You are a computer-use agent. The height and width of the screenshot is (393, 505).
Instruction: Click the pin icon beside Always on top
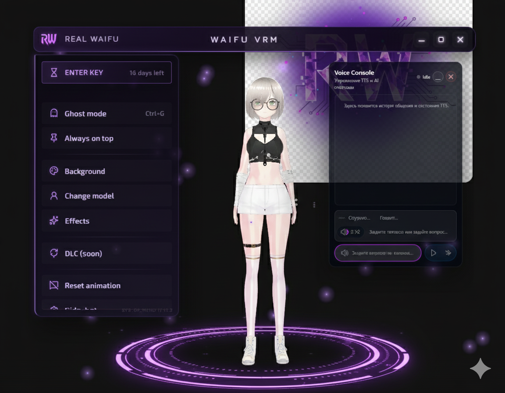[x=54, y=138]
